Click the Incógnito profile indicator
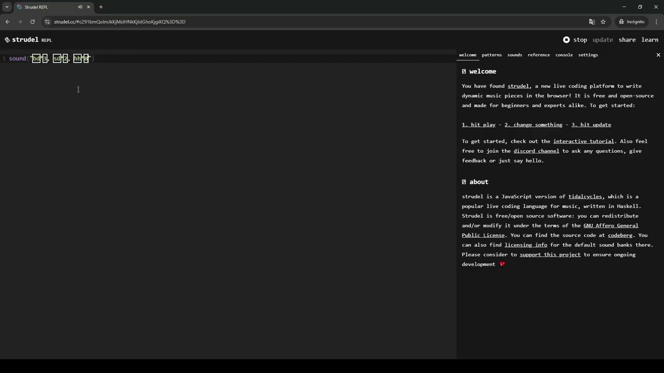Viewport: 664px width, 373px height. (631, 22)
